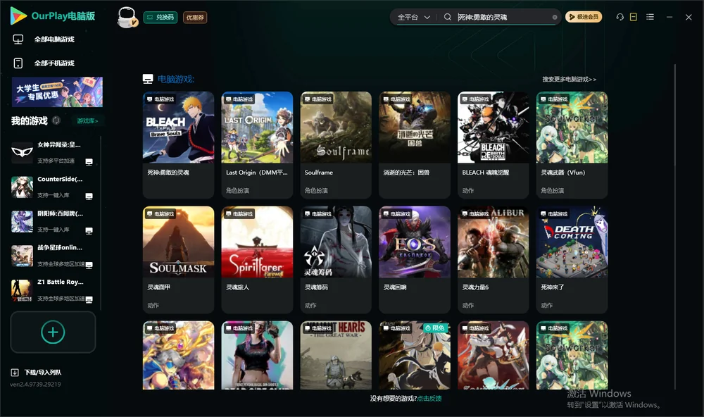This screenshot has width=704, height=417.
Task: Focus the game search input field
Action: [503, 17]
